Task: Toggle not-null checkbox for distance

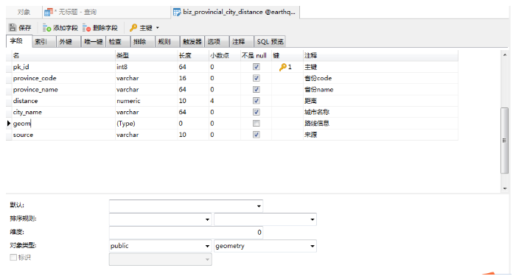Action: click(256, 101)
